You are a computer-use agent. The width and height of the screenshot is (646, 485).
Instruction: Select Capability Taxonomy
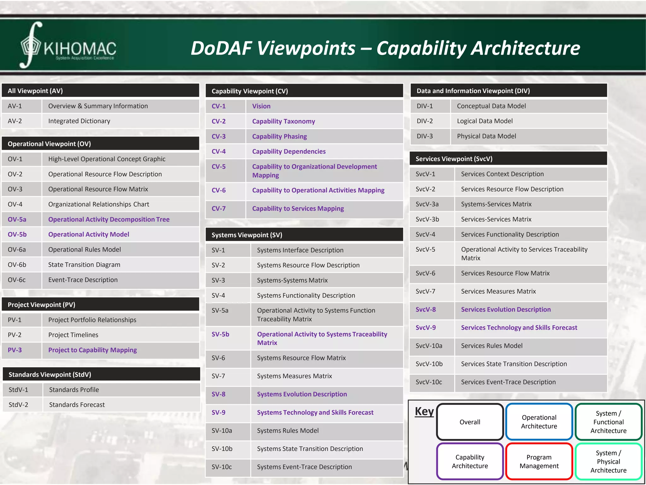pos(284,121)
